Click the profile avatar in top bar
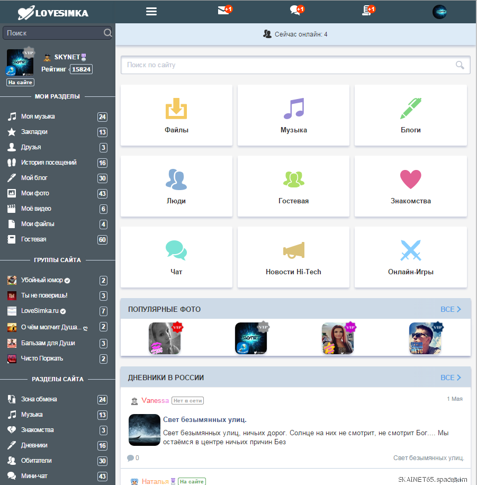 coord(439,12)
